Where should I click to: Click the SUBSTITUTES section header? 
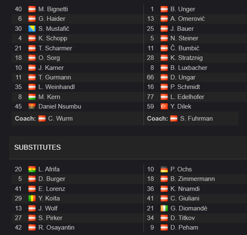[x=37, y=147]
